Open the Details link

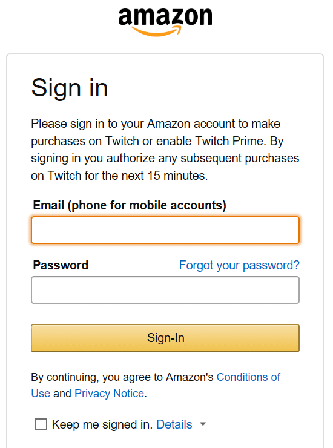tap(174, 424)
